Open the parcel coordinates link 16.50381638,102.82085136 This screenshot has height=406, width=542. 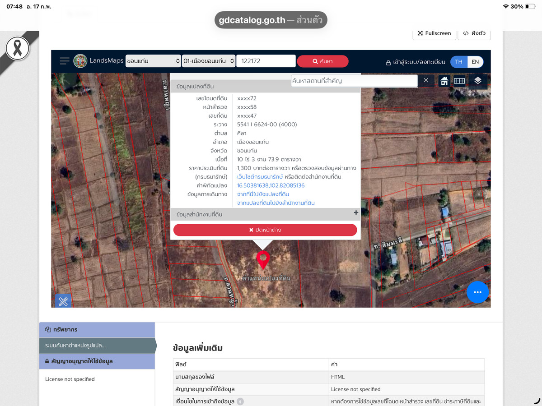[x=271, y=185]
